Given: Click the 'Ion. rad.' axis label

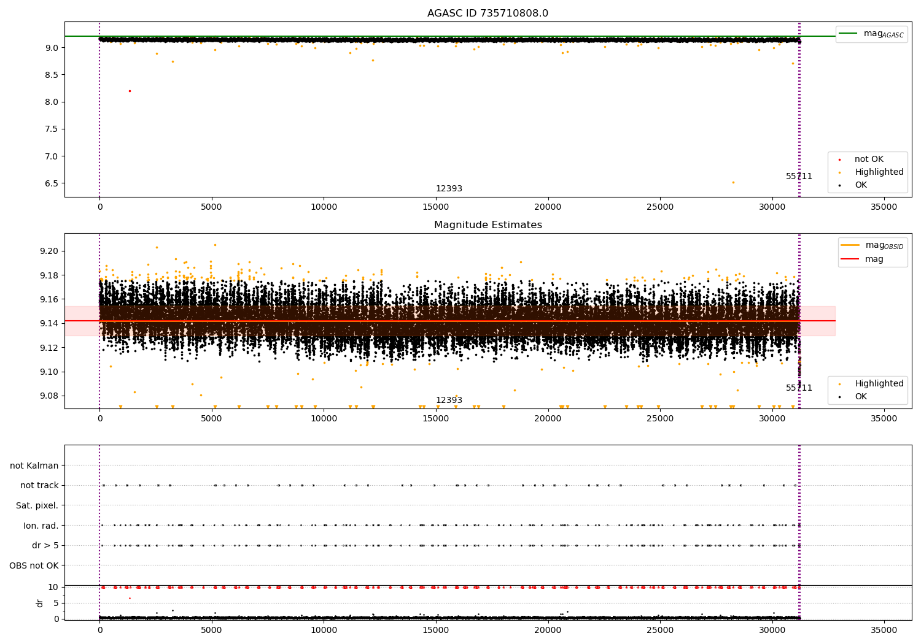Looking at the screenshot, I should click(41, 526).
